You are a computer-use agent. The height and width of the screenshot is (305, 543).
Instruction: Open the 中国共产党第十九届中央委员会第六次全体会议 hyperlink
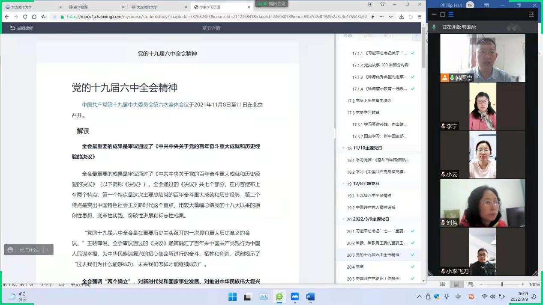(135, 104)
